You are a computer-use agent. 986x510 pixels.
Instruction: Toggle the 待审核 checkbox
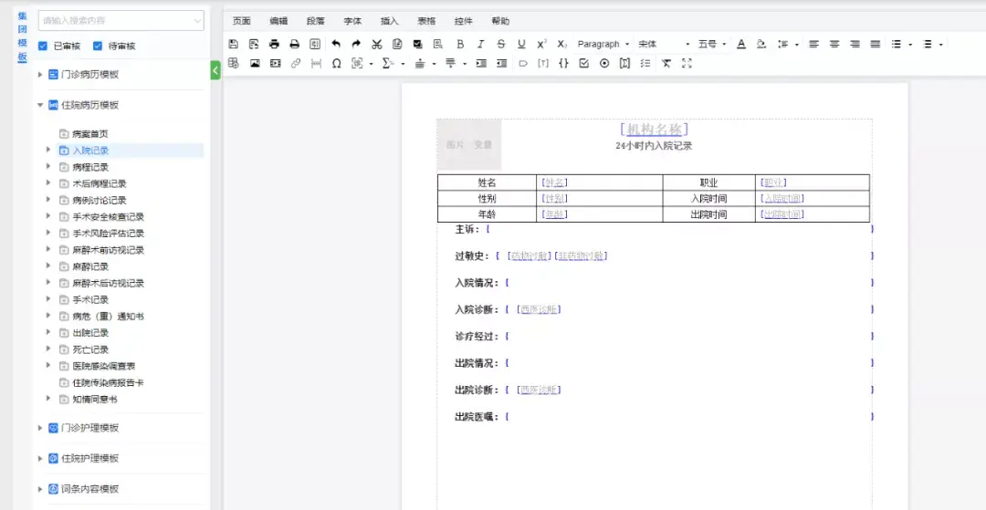(x=98, y=46)
